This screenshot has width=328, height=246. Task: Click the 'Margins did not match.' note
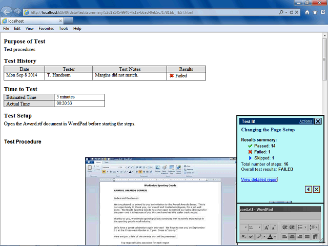(116, 75)
